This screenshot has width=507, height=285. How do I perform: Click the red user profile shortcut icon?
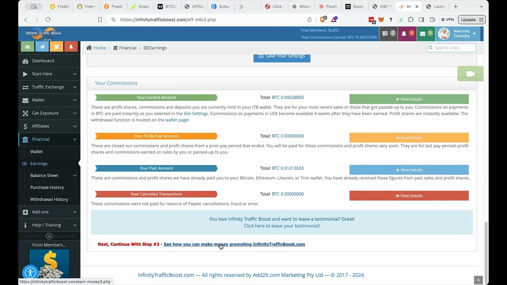[x=71, y=47]
